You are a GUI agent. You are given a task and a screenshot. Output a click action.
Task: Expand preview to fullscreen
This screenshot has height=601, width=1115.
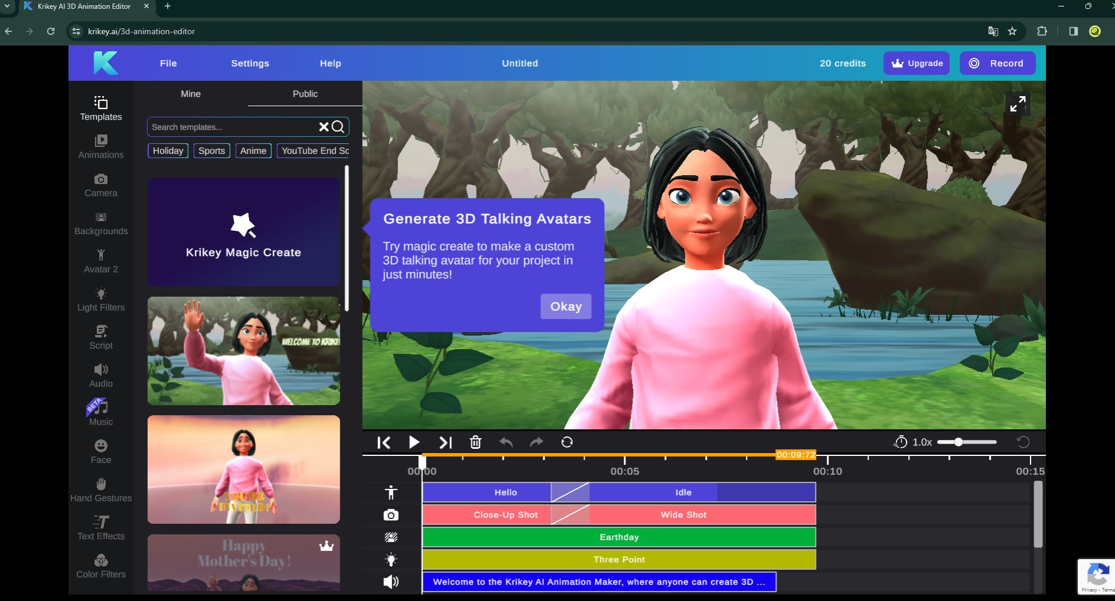click(1018, 104)
